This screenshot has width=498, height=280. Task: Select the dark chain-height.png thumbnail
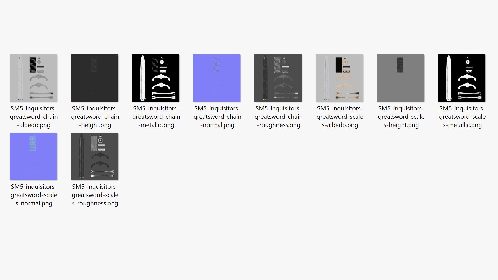(x=94, y=78)
